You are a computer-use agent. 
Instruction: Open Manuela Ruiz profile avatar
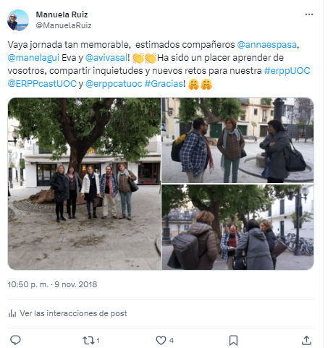18,20
